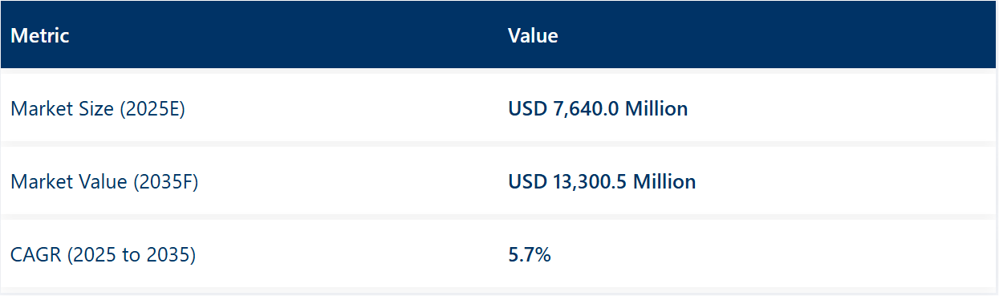The height and width of the screenshot is (296, 999).
Task: Click the words Market Size
Action: (x=62, y=108)
